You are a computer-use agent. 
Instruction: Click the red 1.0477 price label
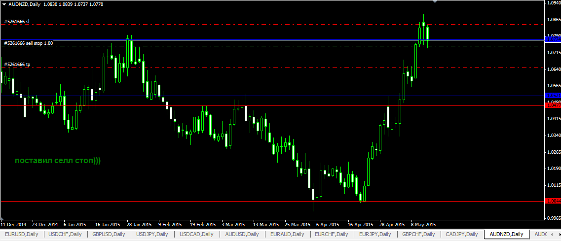pyautogui.click(x=553, y=105)
